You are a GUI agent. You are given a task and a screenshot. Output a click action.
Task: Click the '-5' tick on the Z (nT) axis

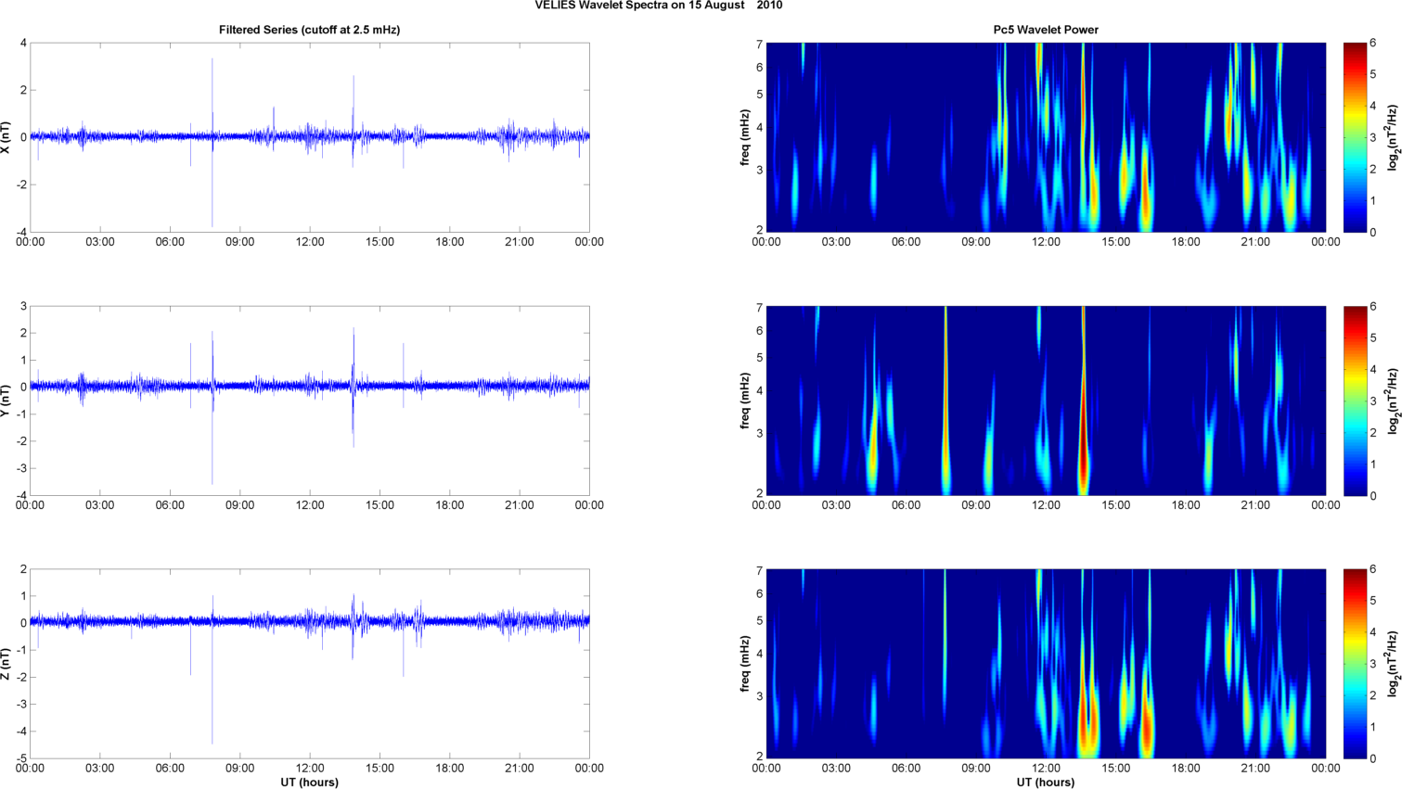click(22, 758)
